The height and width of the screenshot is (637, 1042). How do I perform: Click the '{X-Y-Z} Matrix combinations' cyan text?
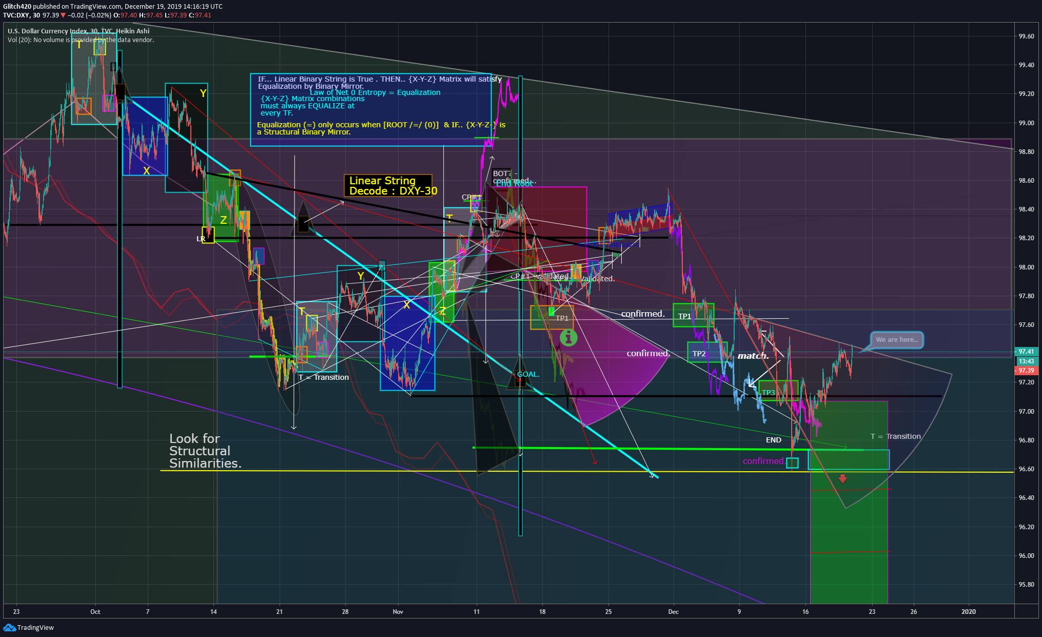pyautogui.click(x=312, y=99)
